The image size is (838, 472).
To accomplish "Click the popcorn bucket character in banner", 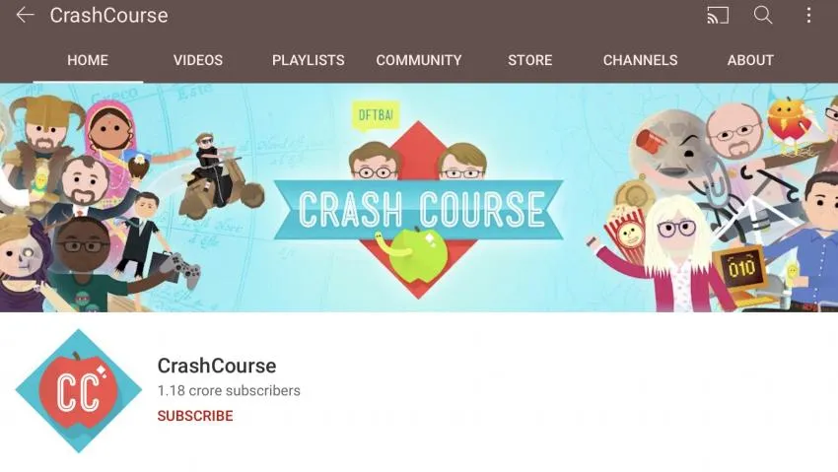I will (x=625, y=233).
